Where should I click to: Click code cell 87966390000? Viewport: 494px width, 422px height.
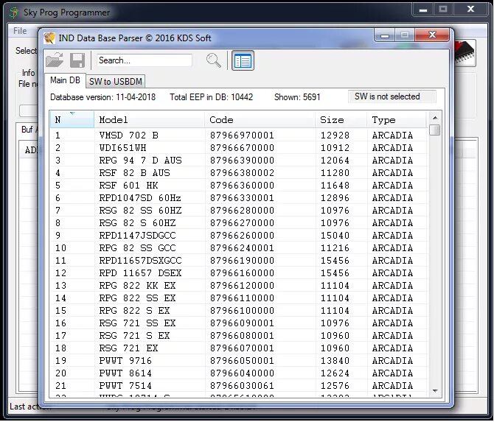point(242,161)
